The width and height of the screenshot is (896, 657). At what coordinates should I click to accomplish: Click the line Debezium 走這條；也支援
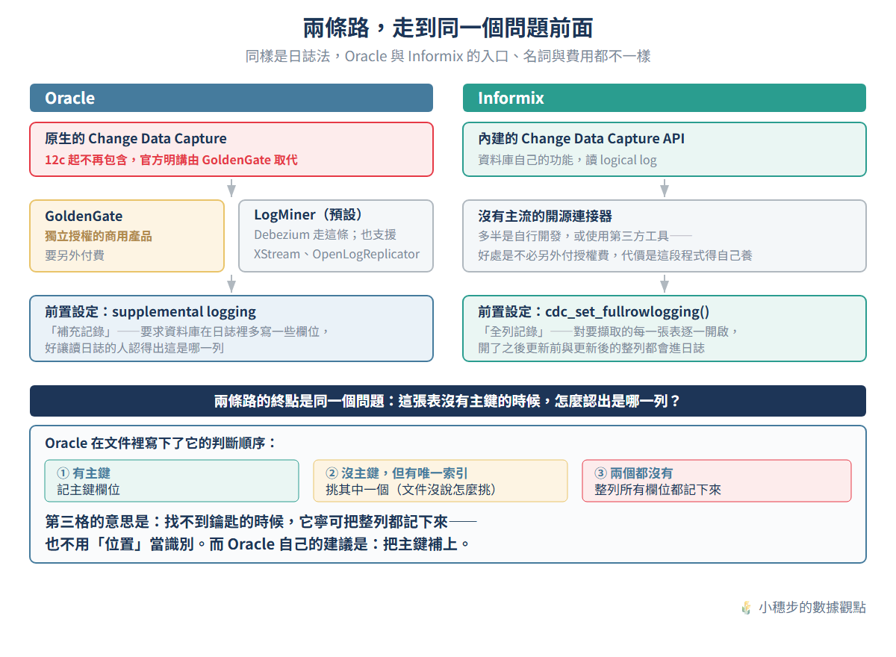click(x=325, y=234)
